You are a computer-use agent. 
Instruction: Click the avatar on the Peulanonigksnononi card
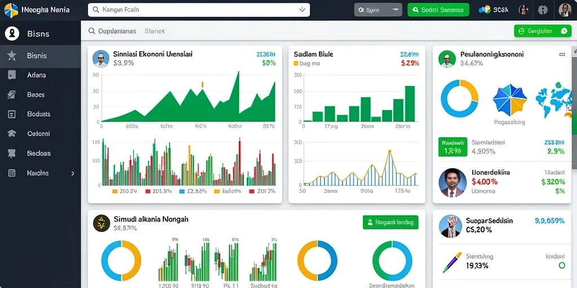(x=447, y=58)
